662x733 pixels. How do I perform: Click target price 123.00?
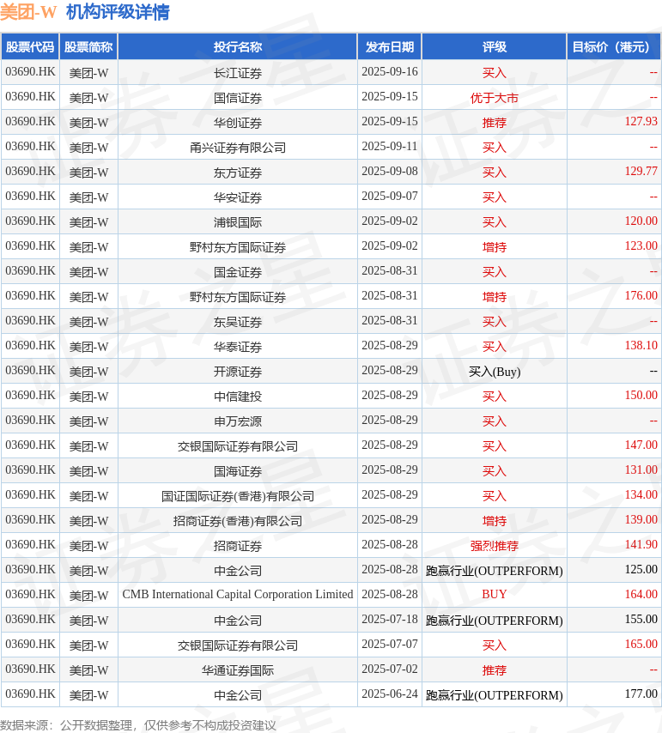[x=641, y=245]
